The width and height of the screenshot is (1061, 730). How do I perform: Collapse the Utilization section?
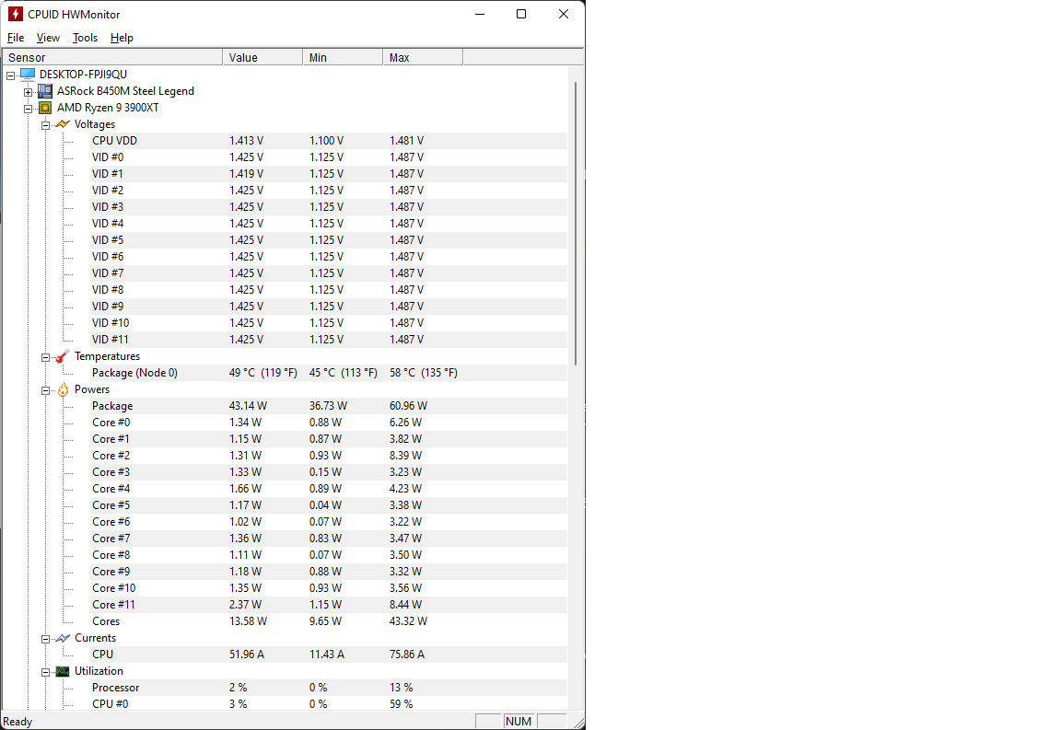click(x=45, y=672)
